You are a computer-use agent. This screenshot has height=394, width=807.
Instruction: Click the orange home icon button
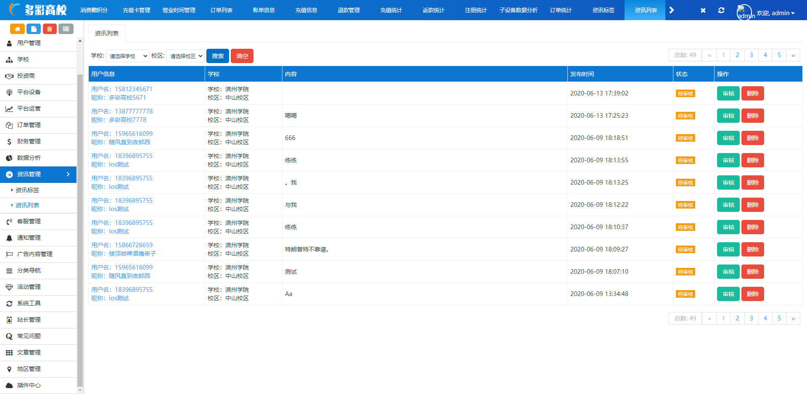click(17, 29)
